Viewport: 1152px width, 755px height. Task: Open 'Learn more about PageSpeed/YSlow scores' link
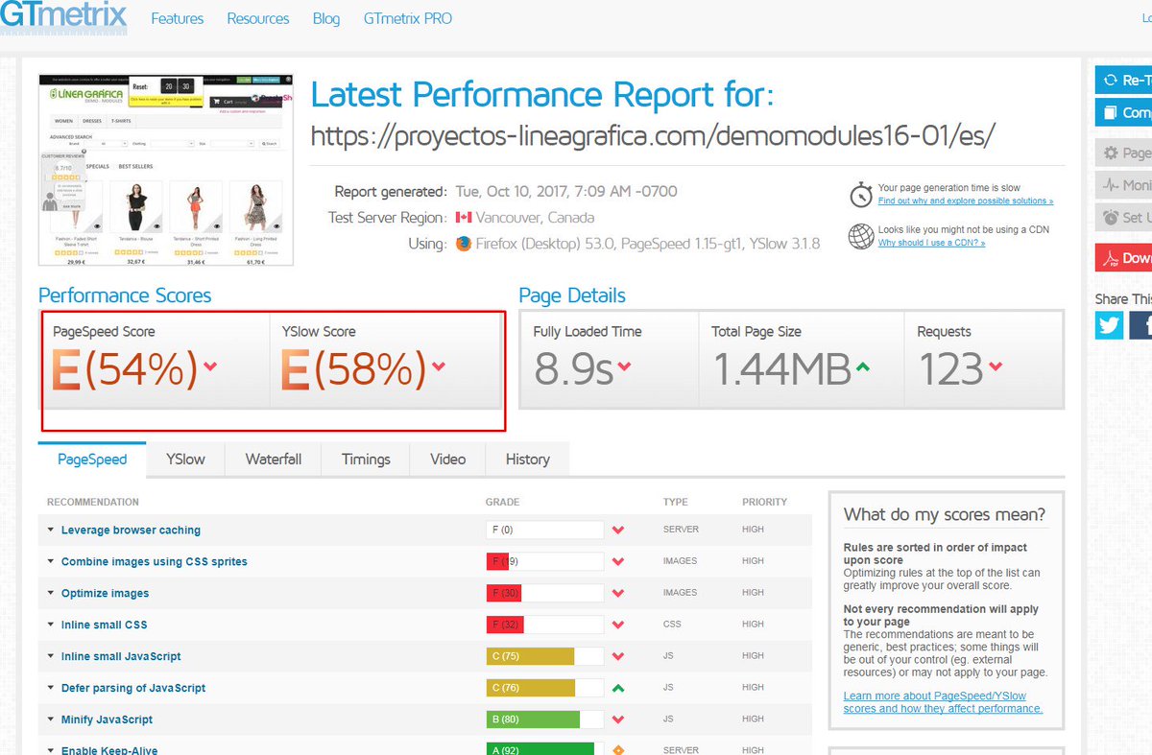[943, 702]
